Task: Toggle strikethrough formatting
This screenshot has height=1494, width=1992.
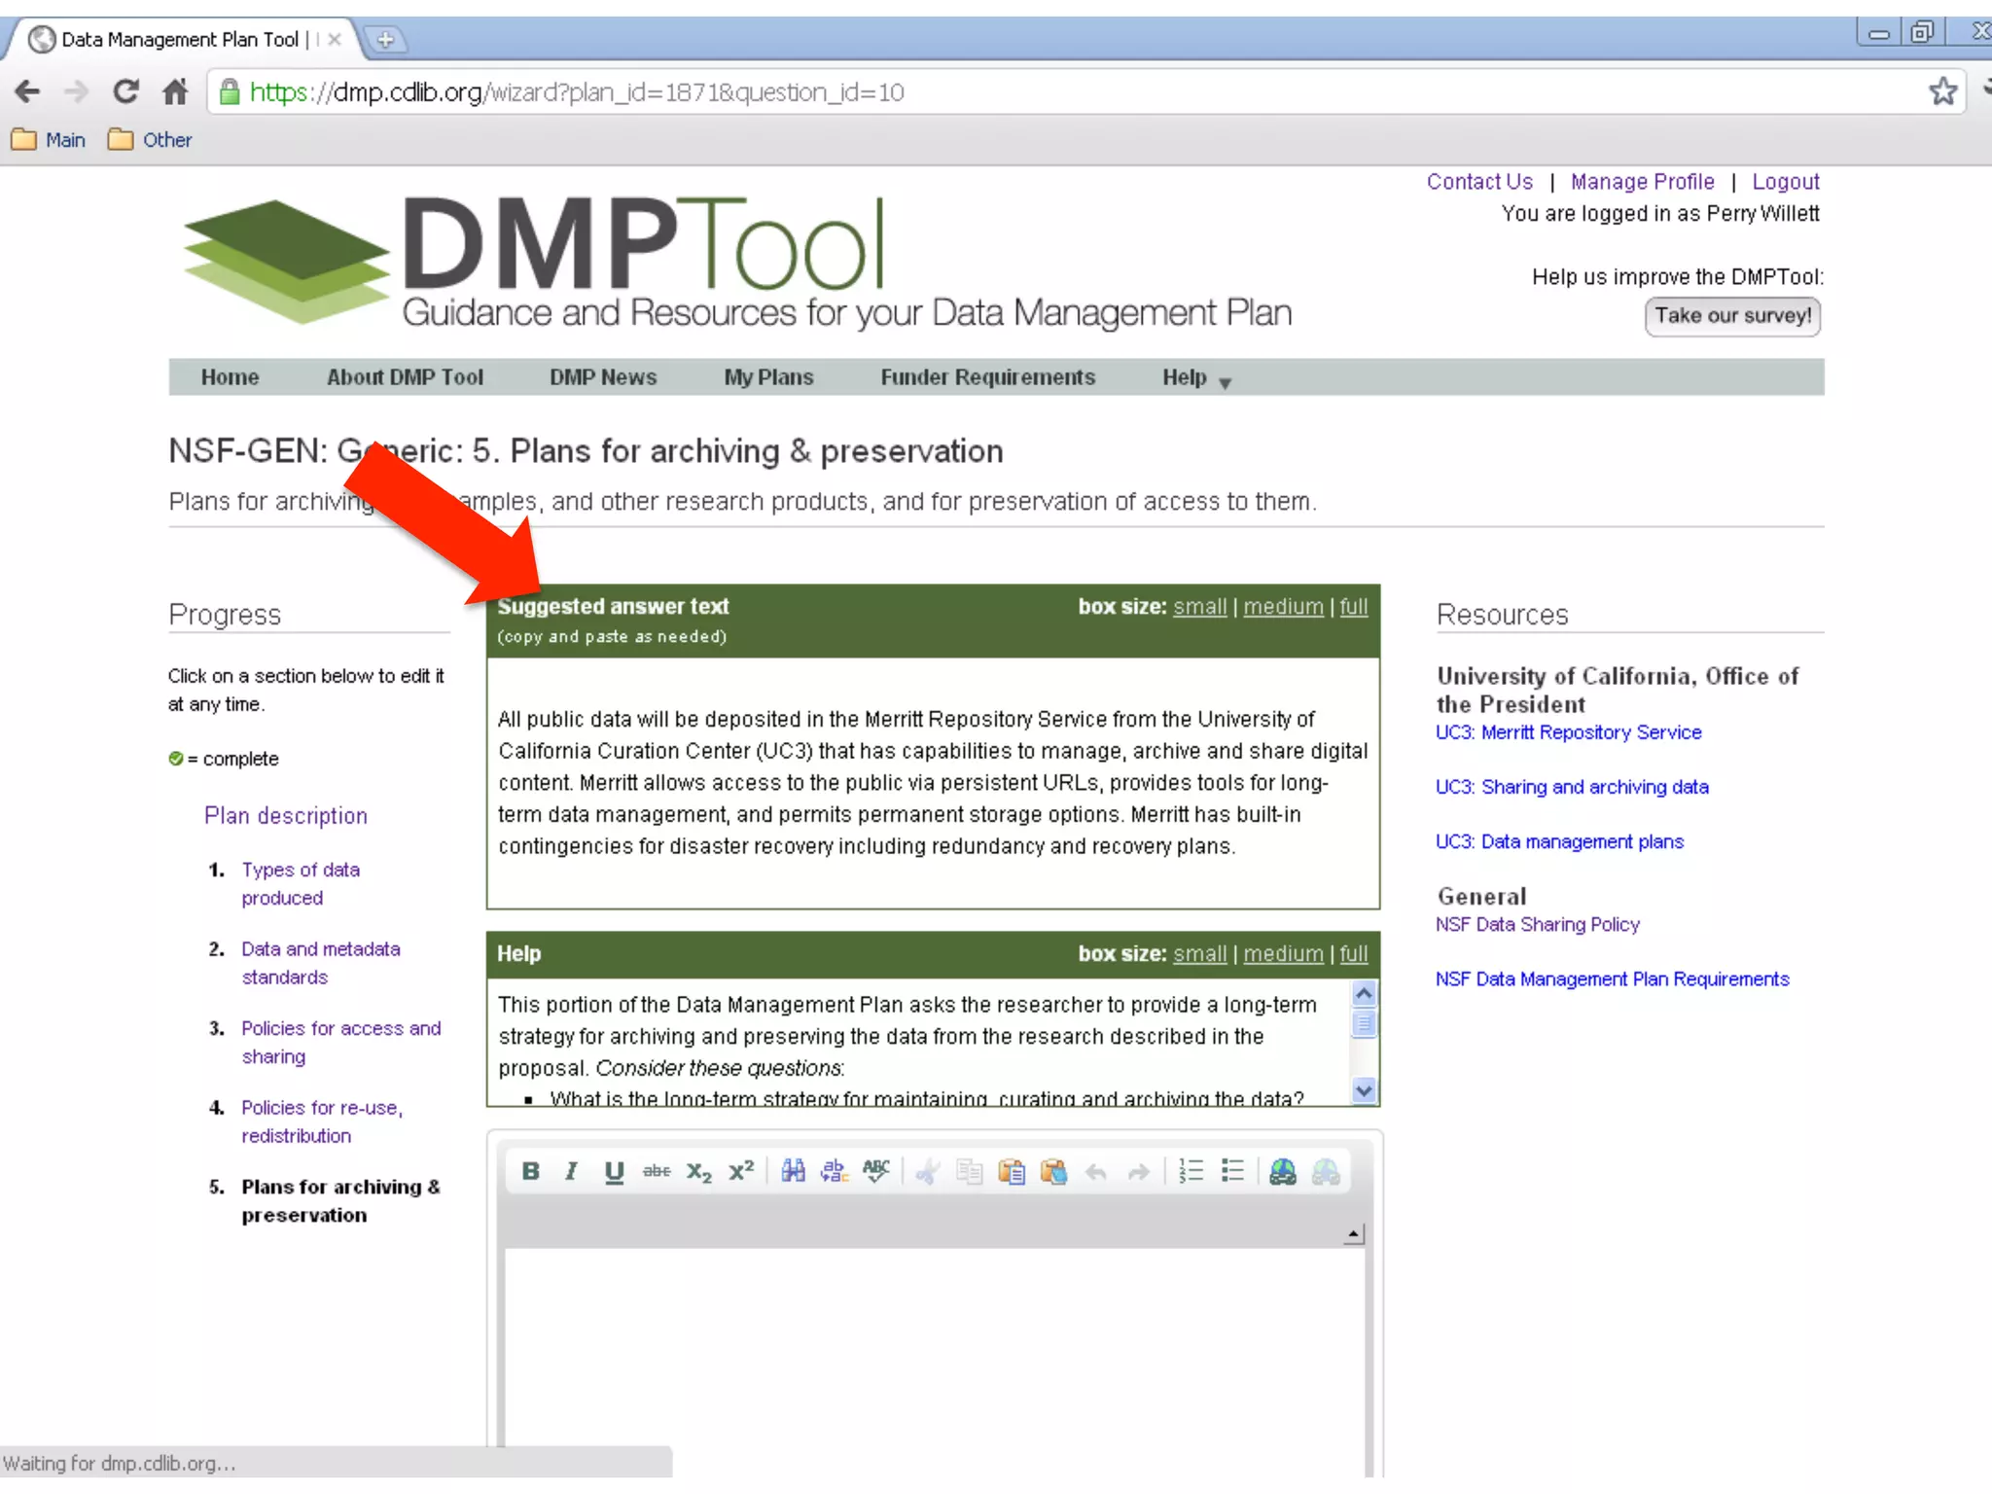Action: [657, 1171]
